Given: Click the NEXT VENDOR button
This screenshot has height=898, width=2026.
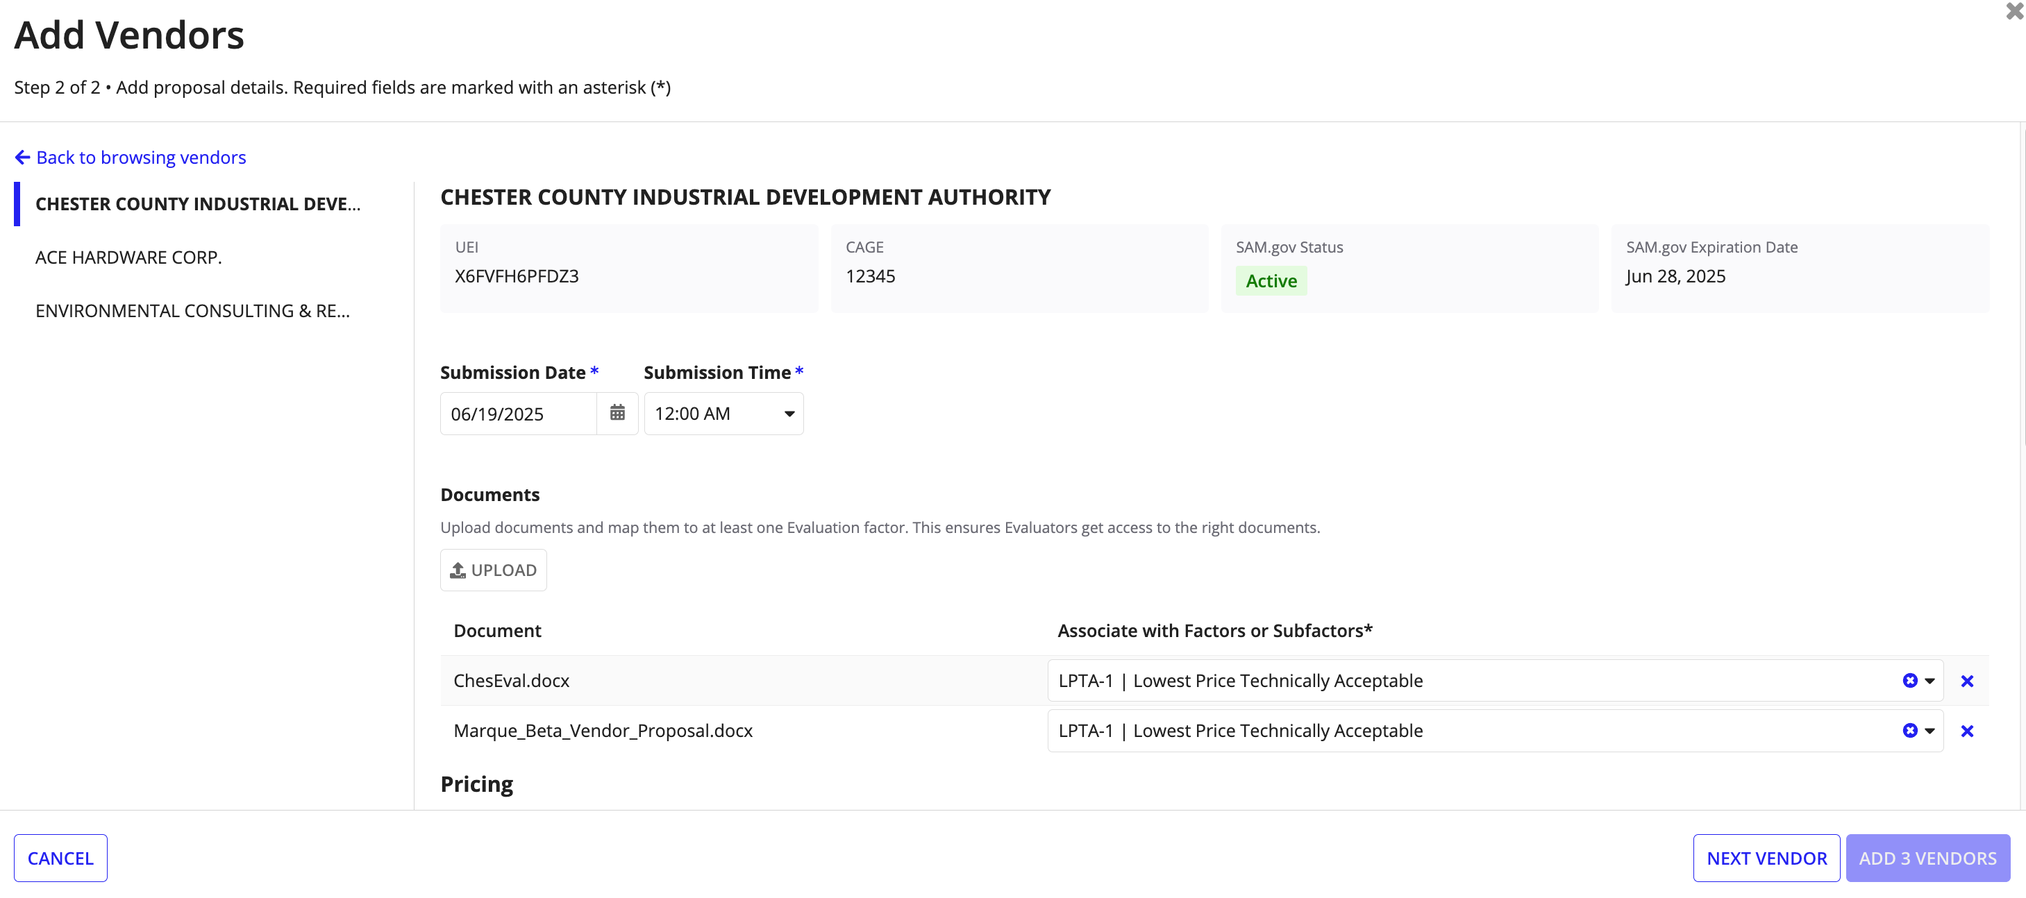Looking at the screenshot, I should coord(1766,858).
